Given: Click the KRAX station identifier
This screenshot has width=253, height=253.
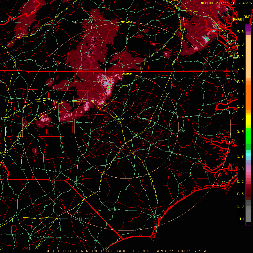Looking at the screenshot, I should pos(162,251).
